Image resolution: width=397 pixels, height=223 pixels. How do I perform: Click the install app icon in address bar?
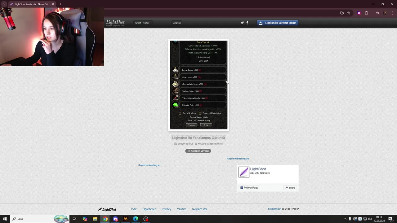[x=342, y=13]
